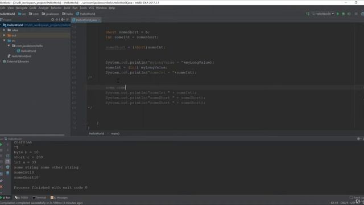
Task: Open the Run tool window tab
Action: tap(5, 198)
